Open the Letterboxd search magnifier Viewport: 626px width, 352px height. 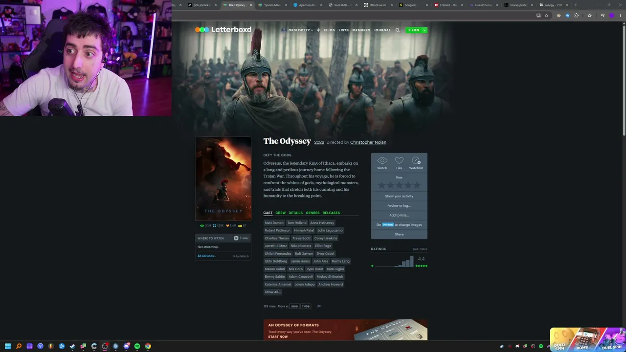tap(398, 30)
